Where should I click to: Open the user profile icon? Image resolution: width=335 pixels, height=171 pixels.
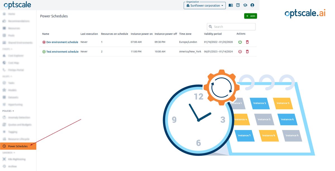pos(252,5)
